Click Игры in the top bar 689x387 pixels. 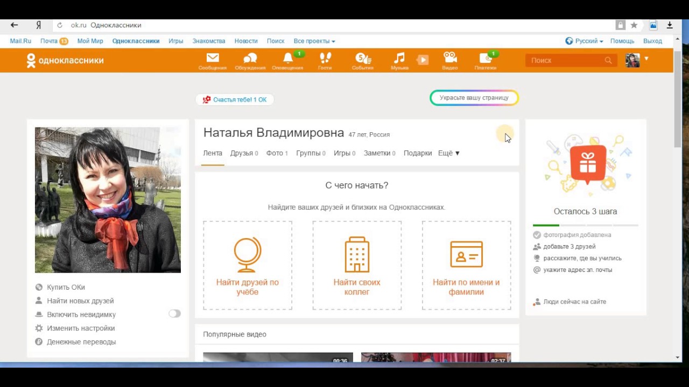tap(175, 41)
